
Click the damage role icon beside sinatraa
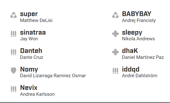point(14,34)
